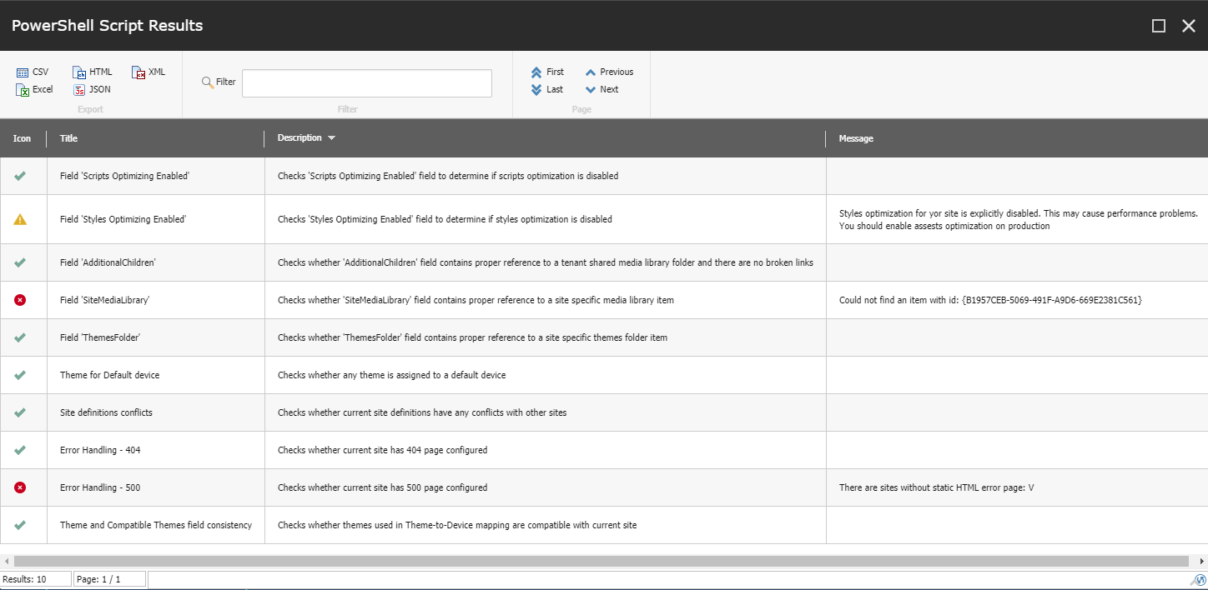Click the checkmark for AdditionalChildren row
The image size is (1208, 590).
tap(20, 262)
